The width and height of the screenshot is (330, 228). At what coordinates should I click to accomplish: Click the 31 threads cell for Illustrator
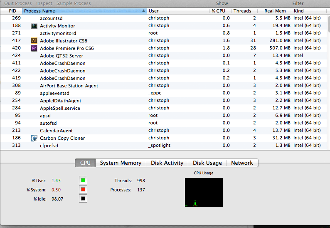pos(253,40)
